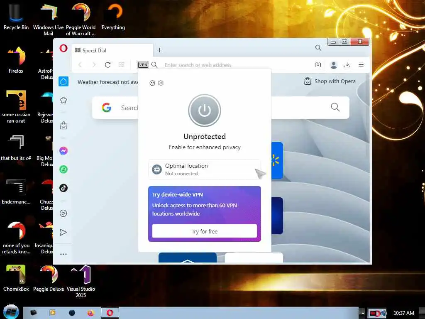Open Messenger in sidebar
Viewport: 425px width, 319px height.
tap(64, 150)
